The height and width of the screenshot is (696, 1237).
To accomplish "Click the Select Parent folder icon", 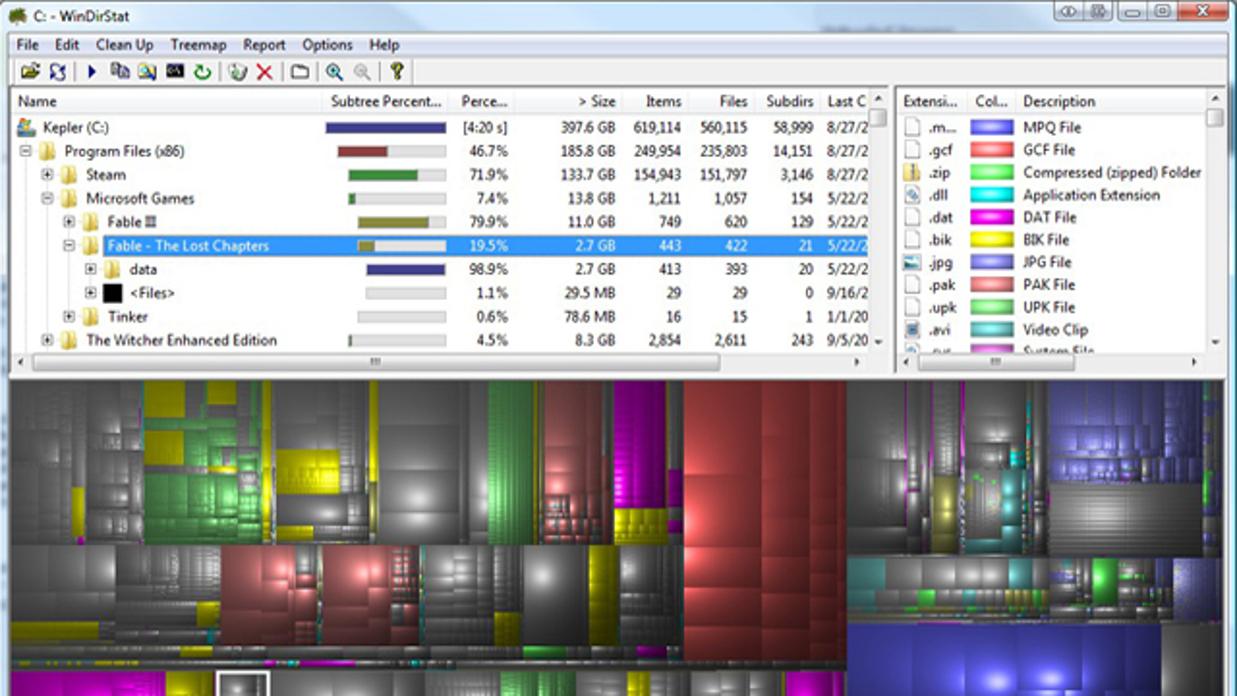I will [x=300, y=72].
